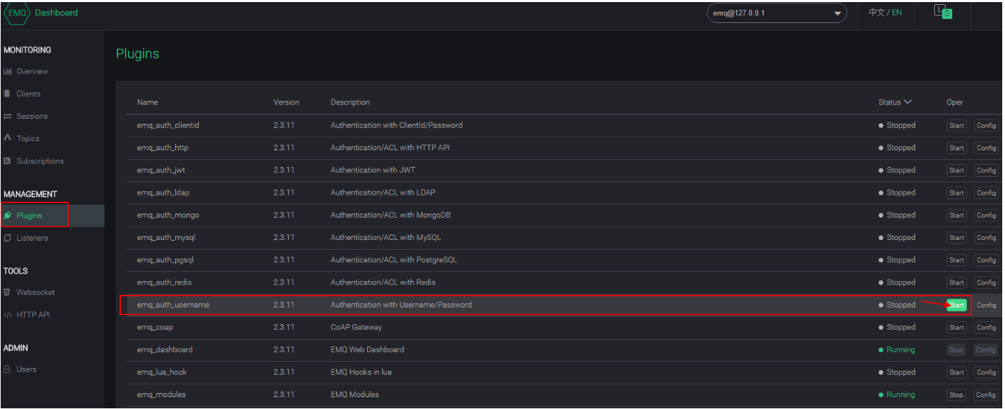The image size is (1005, 409).
Task: Start the emq_auth_pgsql plugin
Action: (956, 260)
